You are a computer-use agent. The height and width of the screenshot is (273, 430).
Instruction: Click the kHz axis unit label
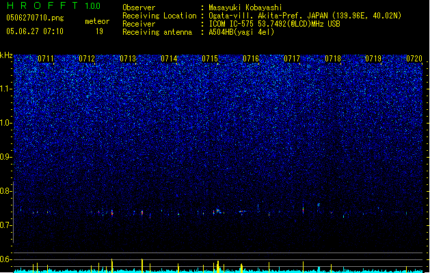[x=6, y=55]
